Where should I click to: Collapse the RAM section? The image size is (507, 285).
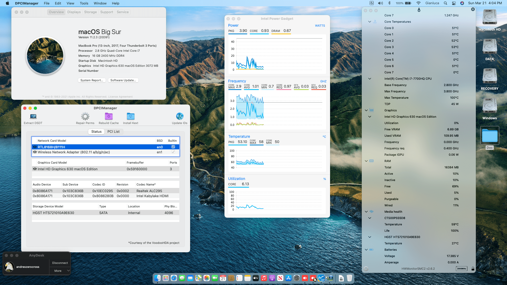tap(366, 161)
